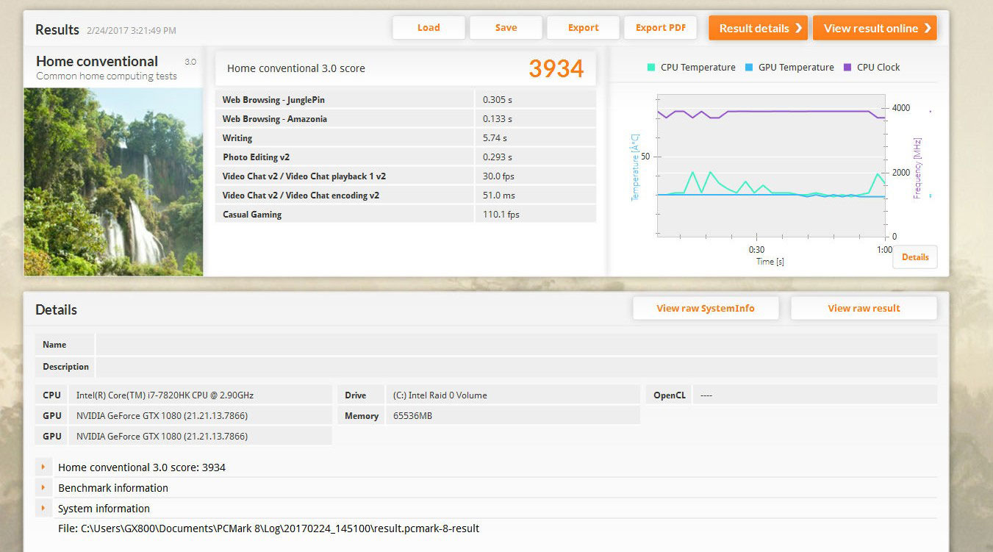
Task: Toggle the GPU Temperature legend swatch
Action: [749, 68]
